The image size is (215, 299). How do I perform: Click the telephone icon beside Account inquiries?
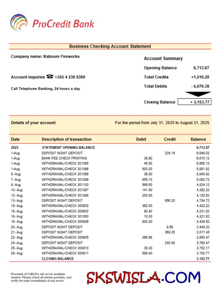click(50, 77)
